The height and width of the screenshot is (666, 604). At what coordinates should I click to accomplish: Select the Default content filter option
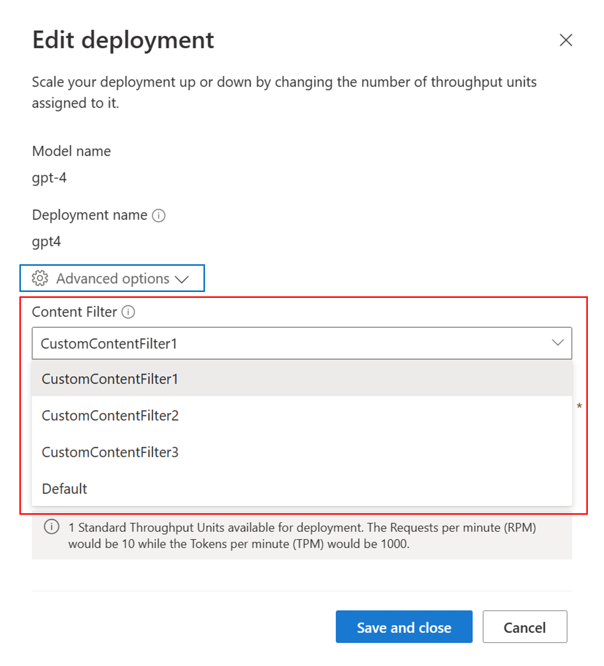pos(302,489)
